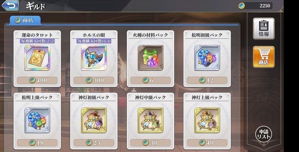
Task: Choose the ホルスの眼 item icon
Action: point(94,58)
